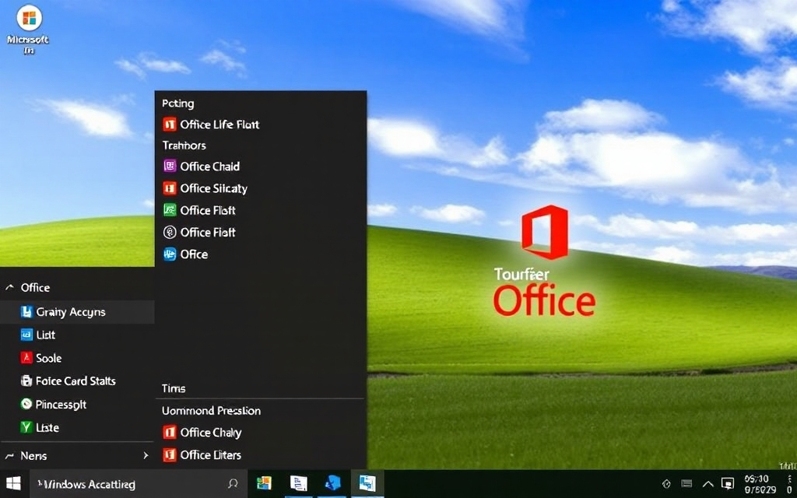Click the Soole list entry text

(49, 358)
